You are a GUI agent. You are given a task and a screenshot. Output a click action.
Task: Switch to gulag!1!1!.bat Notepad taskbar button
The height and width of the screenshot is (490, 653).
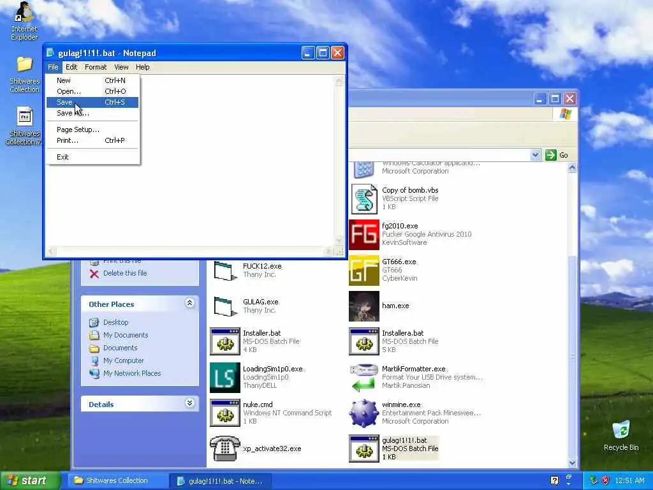(220, 481)
